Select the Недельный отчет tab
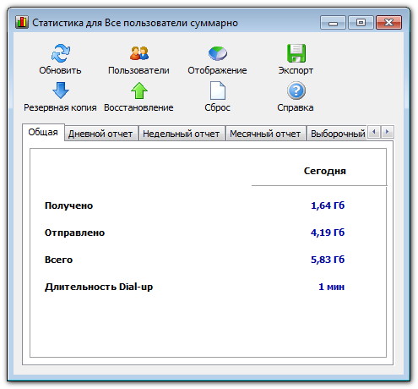Image resolution: width=418 pixels, height=389 pixels. (x=182, y=134)
